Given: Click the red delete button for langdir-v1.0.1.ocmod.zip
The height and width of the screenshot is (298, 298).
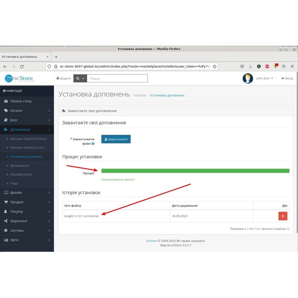Looking at the screenshot, I should point(283,216).
